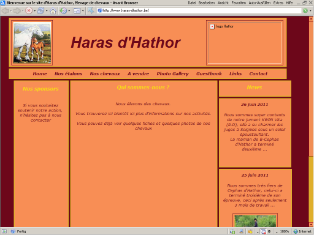Go to the Home page icon

[x=53, y=10]
